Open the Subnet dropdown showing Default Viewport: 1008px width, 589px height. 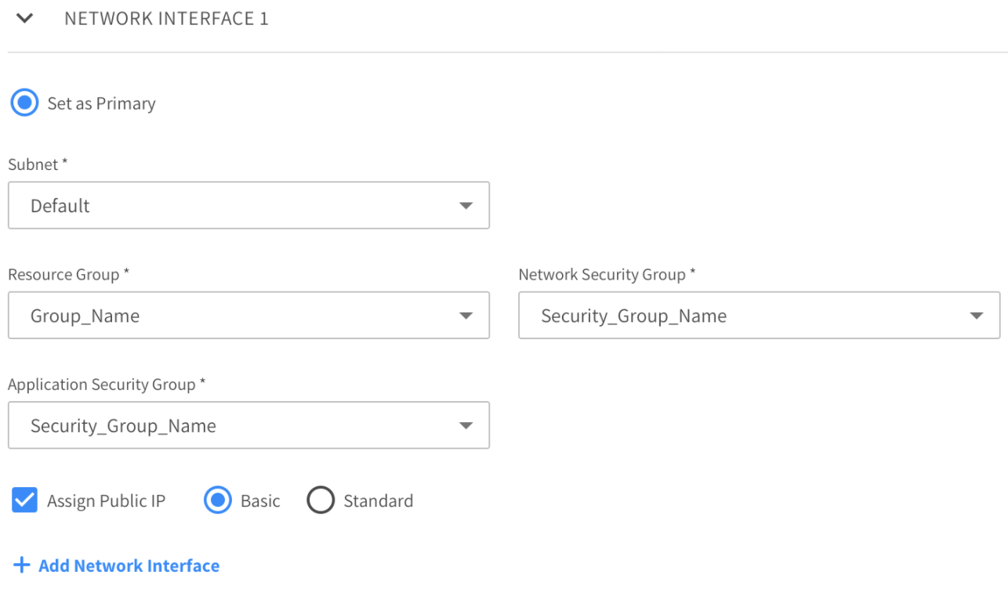tap(235, 206)
